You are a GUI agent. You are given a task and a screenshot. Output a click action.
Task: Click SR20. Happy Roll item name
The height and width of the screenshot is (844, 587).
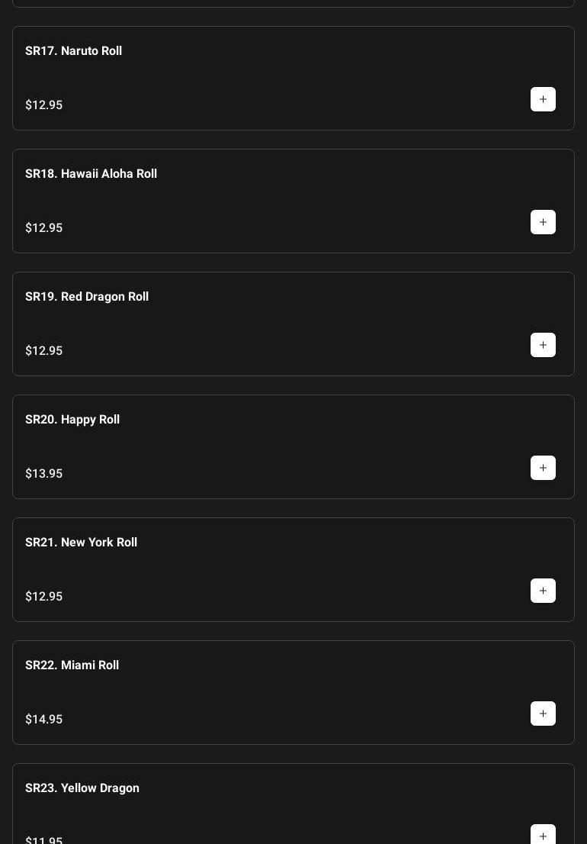(72, 420)
